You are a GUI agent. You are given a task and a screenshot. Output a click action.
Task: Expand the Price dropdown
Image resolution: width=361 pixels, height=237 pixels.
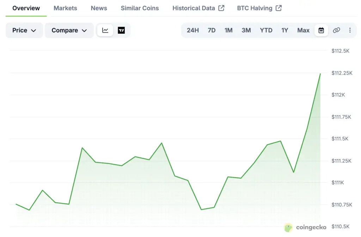(x=24, y=30)
